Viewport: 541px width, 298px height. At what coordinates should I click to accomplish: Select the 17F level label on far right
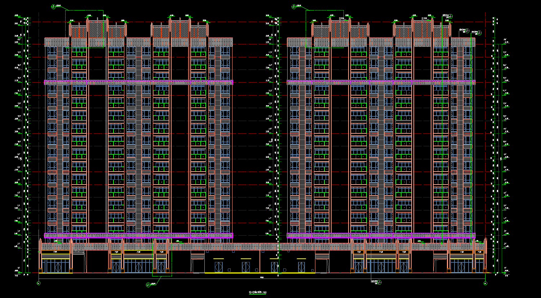tap(505, 53)
